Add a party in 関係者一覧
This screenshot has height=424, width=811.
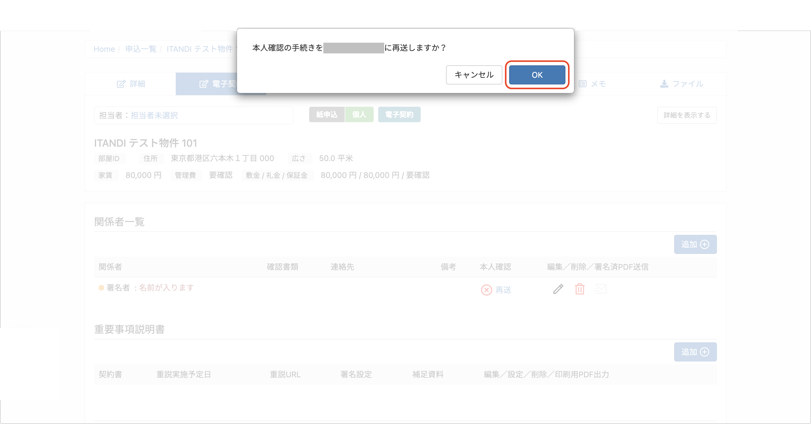pos(695,244)
